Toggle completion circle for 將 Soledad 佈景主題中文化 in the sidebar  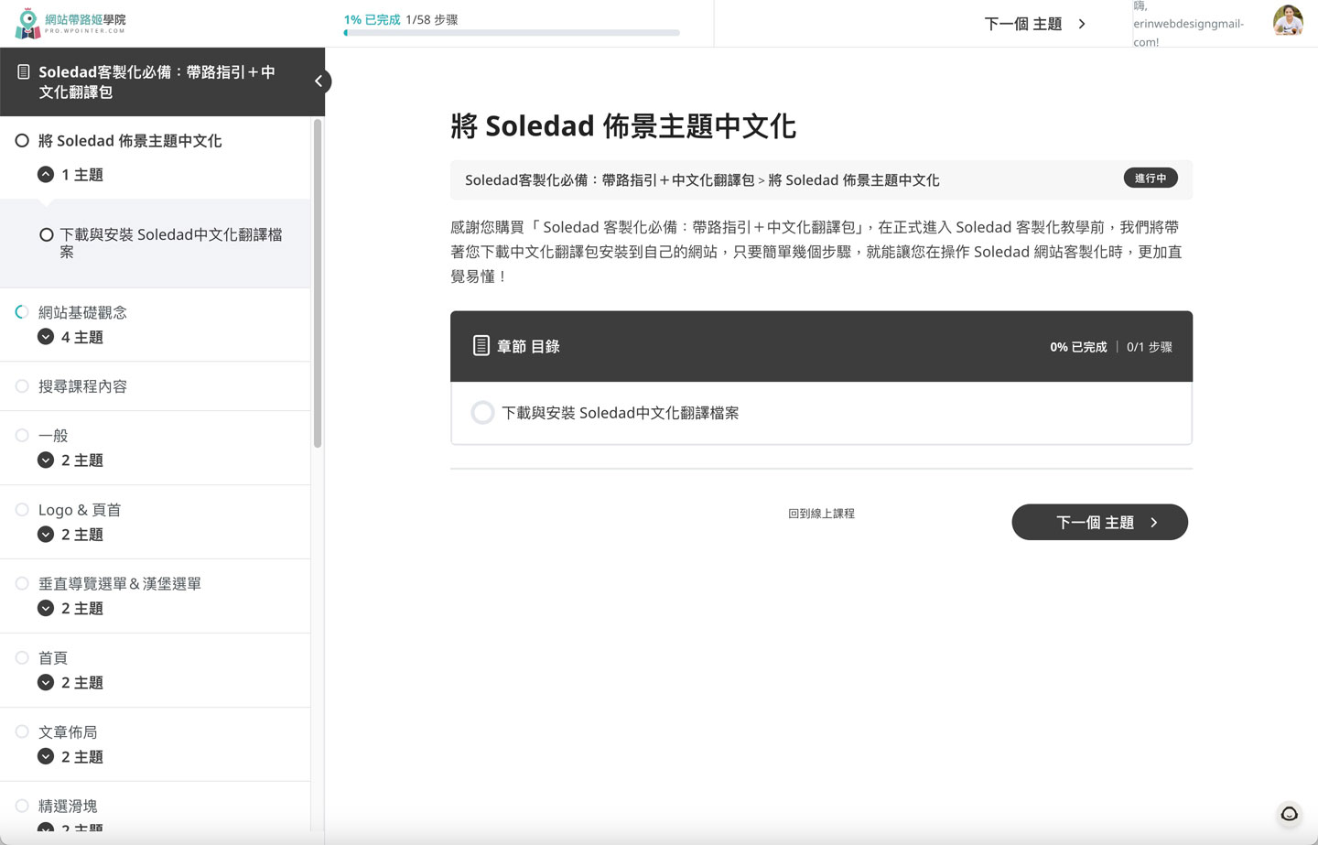pyautogui.click(x=22, y=141)
